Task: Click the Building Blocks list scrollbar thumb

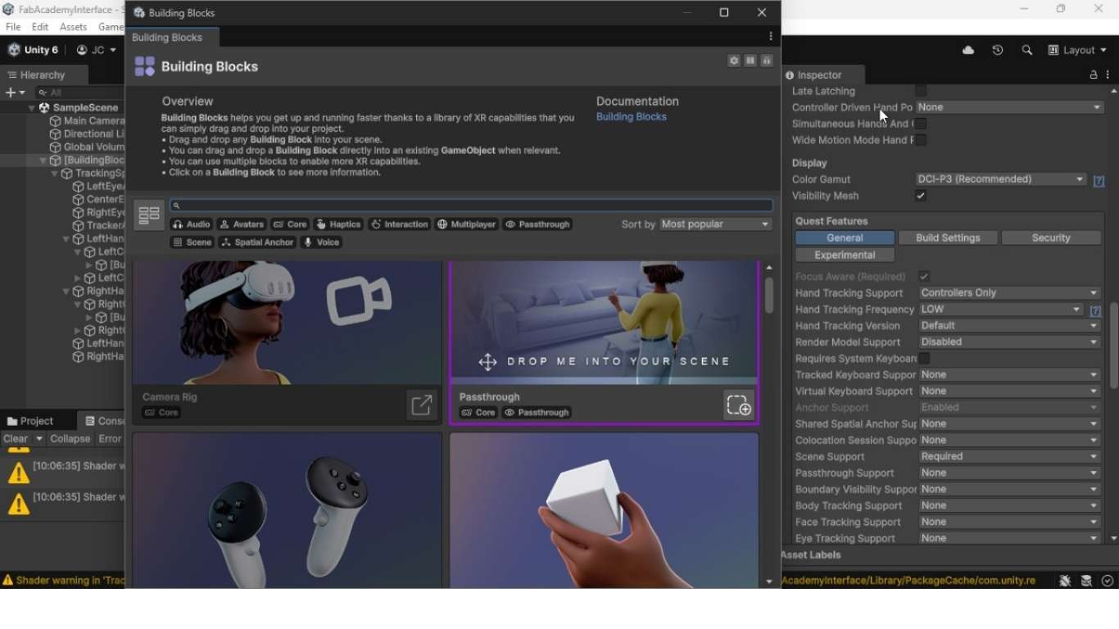Action: pyautogui.click(x=769, y=296)
